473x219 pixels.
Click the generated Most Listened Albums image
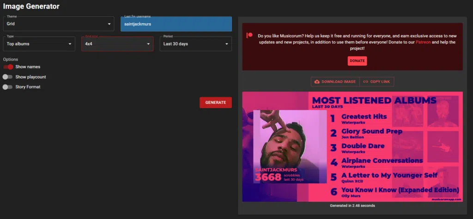click(352, 146)
